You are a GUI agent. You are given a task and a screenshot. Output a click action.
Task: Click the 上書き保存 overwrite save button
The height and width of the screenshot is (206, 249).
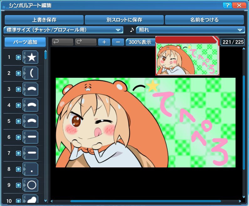click(44, 20)
